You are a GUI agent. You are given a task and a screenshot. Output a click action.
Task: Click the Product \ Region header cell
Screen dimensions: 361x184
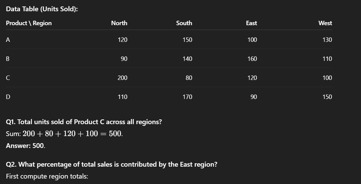click(x=29, y=23)
